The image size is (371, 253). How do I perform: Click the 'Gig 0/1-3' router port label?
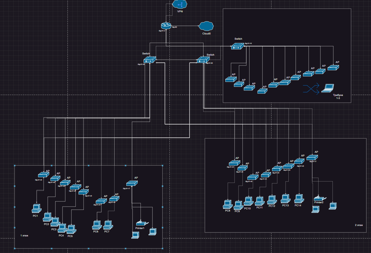click(x=162, y=31)
